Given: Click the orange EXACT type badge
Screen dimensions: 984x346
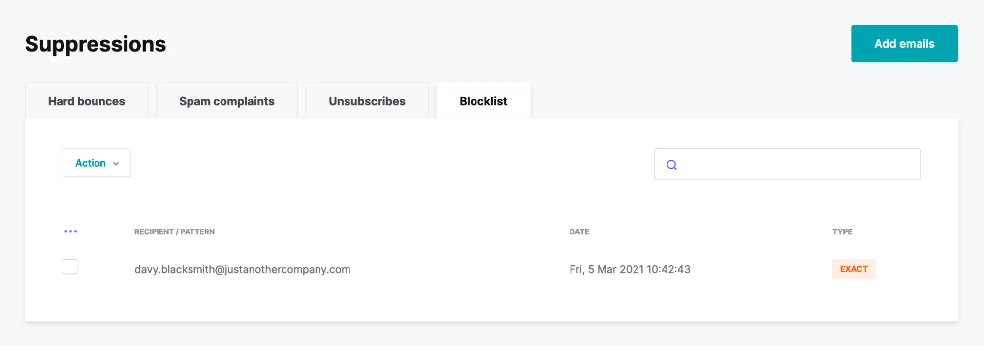Looking at the screenshot, I should tap(853, 269).
